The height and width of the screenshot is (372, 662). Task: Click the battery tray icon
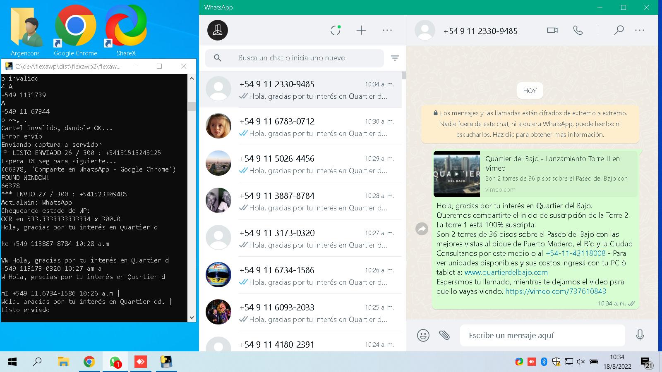coord(594,362)
